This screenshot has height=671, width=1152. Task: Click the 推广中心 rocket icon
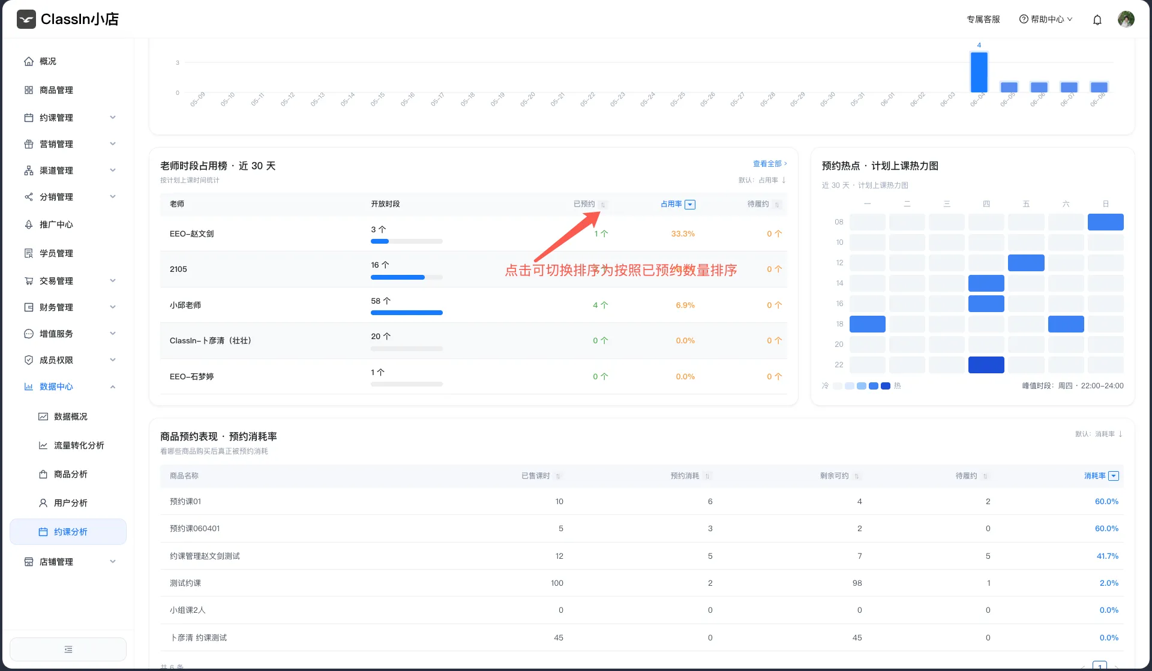click(28, 224)
